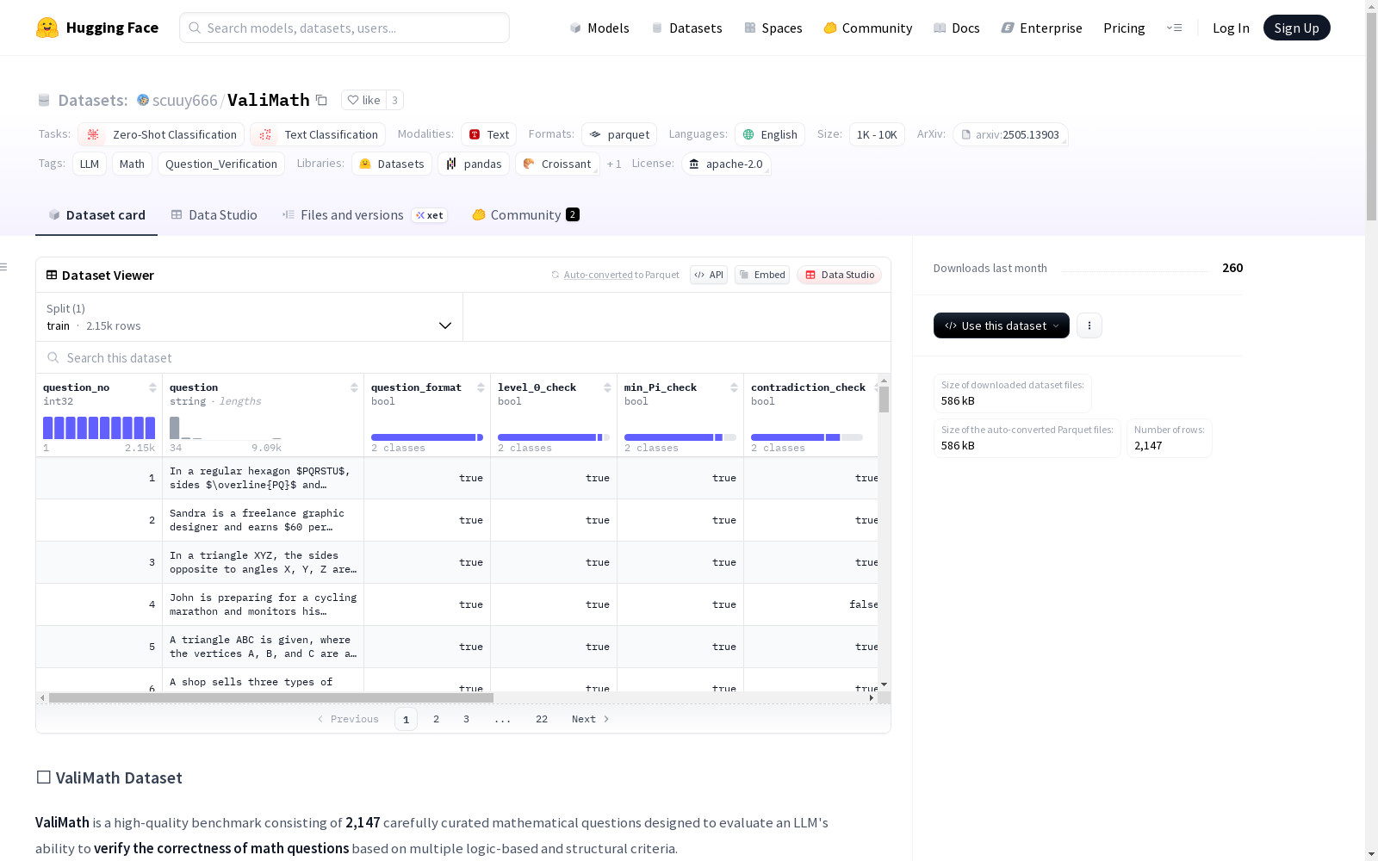Open the Pricing page

click(x=1124, y=28)
